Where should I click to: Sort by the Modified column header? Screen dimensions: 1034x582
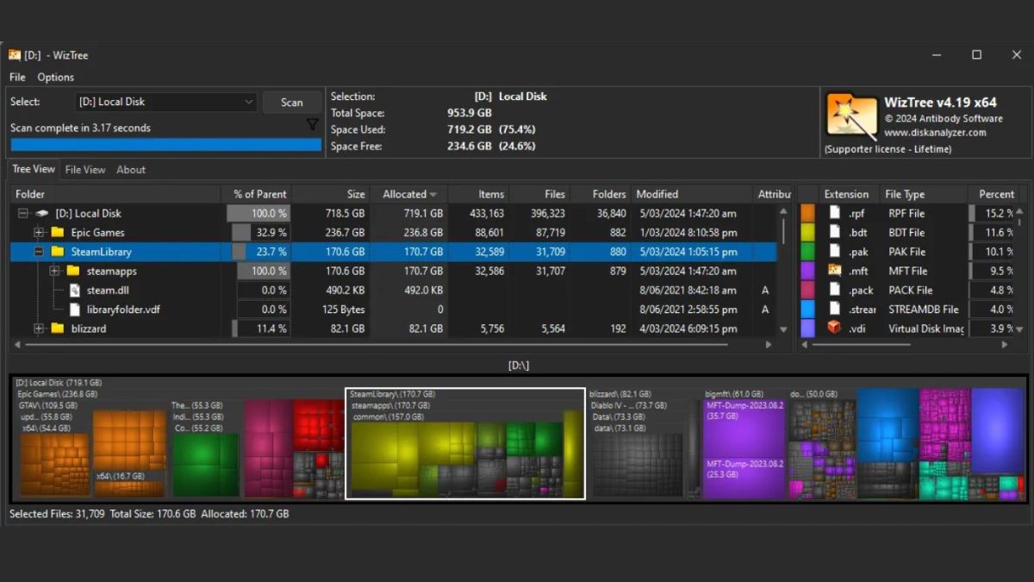coord(691,194)
